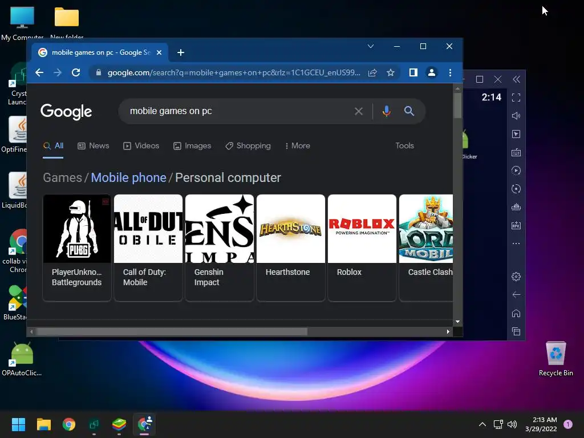Click the address bar URL
Image resolution: width=584 pixels, height=438 pixels.
[234, 72]
